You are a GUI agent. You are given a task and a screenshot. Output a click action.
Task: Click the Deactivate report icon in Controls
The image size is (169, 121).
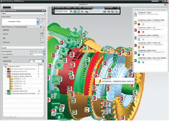click(x=42, y=42)
